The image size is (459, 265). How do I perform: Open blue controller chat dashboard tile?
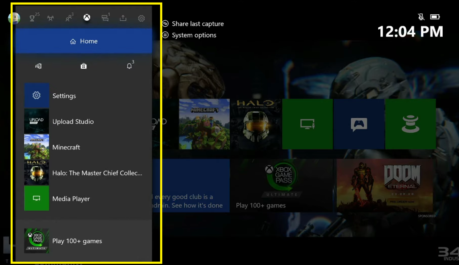click(359, 124)
